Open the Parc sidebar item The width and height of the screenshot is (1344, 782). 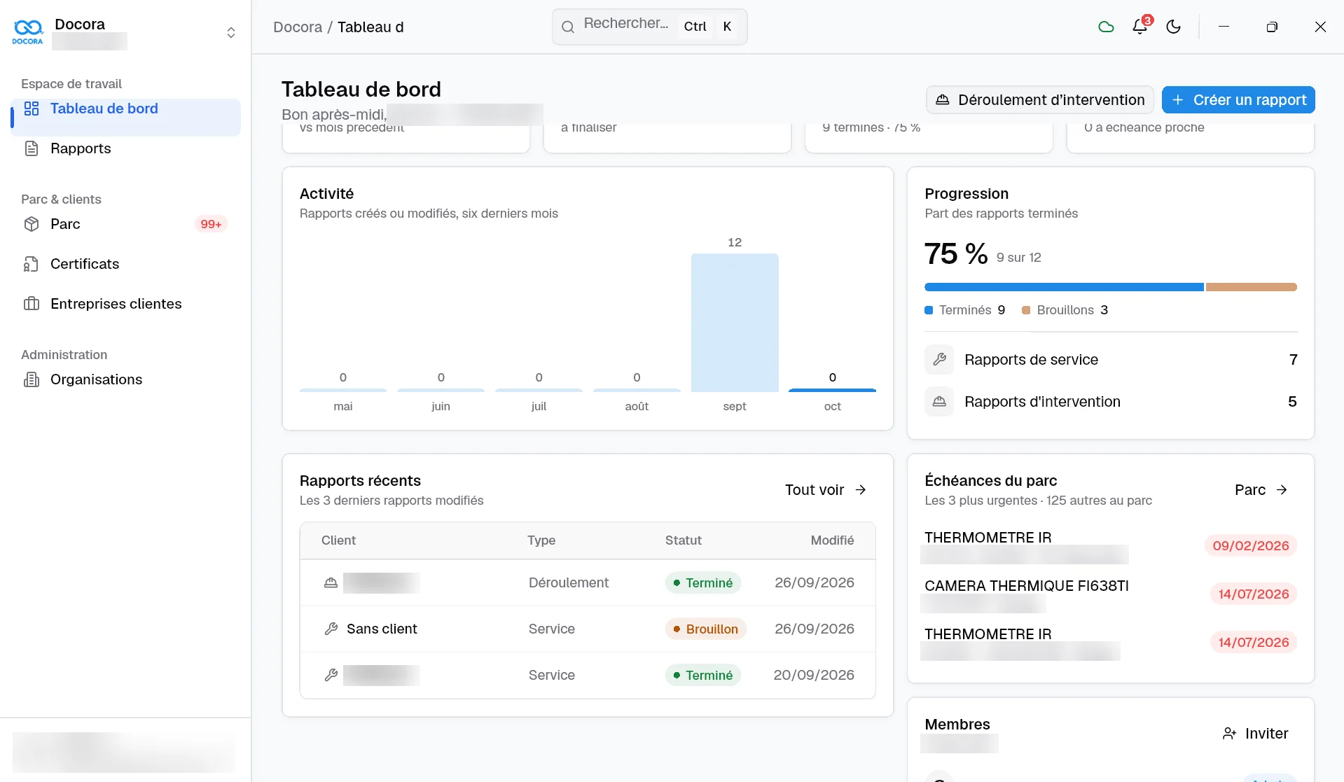click(126, 224)
